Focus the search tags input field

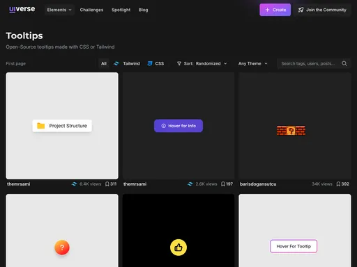click(309, 63)
